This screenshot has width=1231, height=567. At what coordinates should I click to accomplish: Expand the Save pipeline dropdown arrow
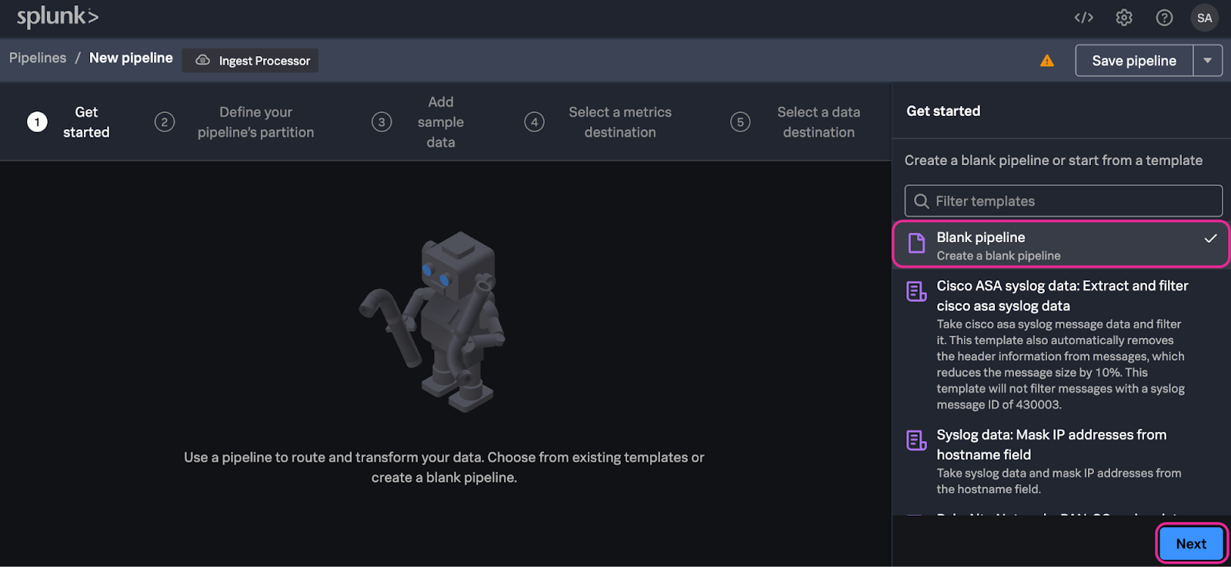pyautogui.click(x=1207, y=61)
